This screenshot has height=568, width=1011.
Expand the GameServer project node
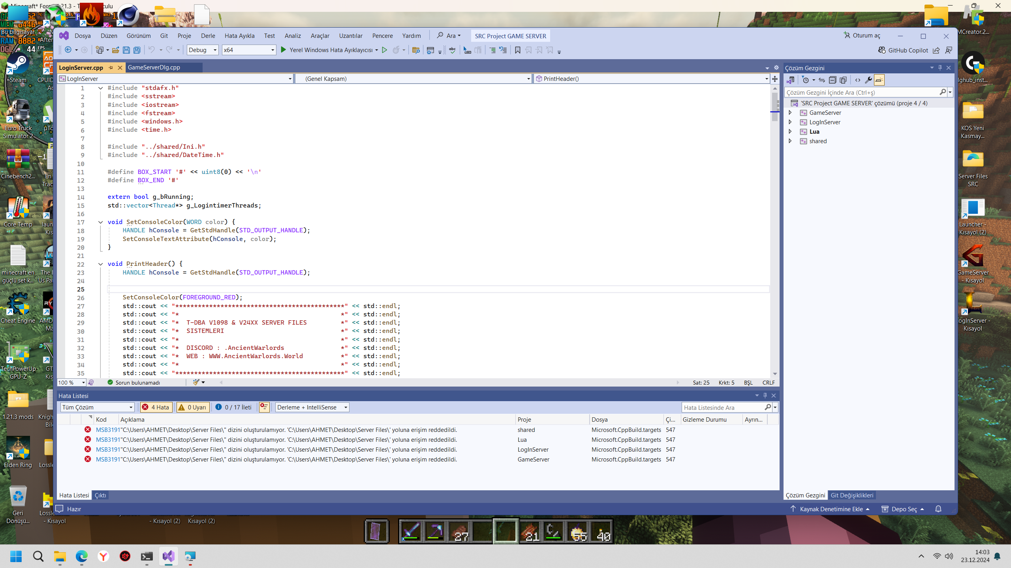[x=790, y=112]
